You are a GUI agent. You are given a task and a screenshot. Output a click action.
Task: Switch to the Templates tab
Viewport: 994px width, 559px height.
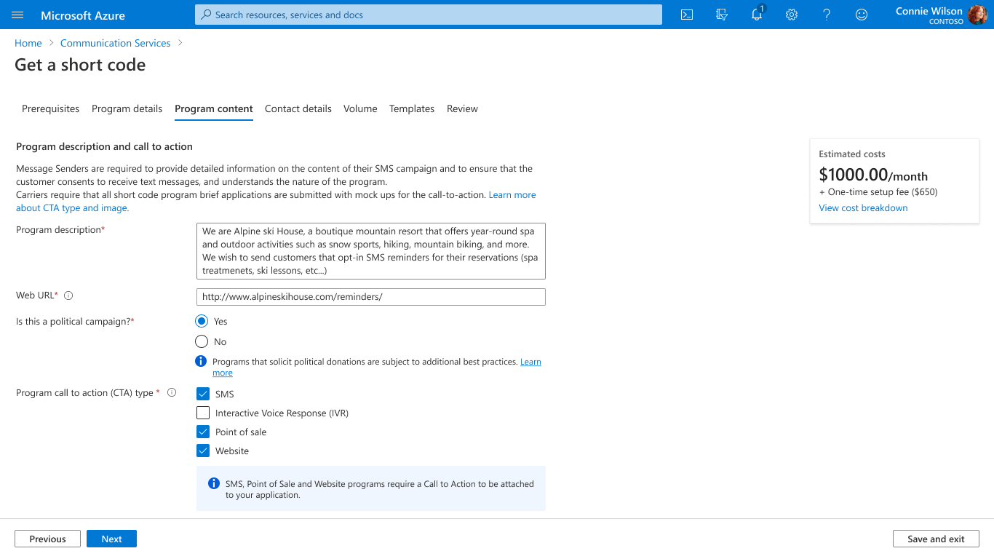coord(412,108)
